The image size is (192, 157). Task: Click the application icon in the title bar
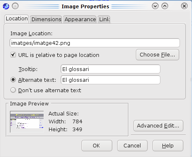coord(6,6)
